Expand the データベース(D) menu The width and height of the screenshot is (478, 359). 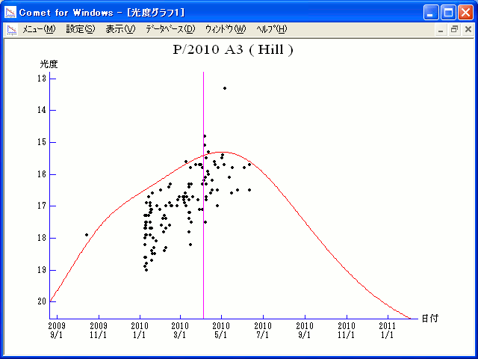(170, 29)
